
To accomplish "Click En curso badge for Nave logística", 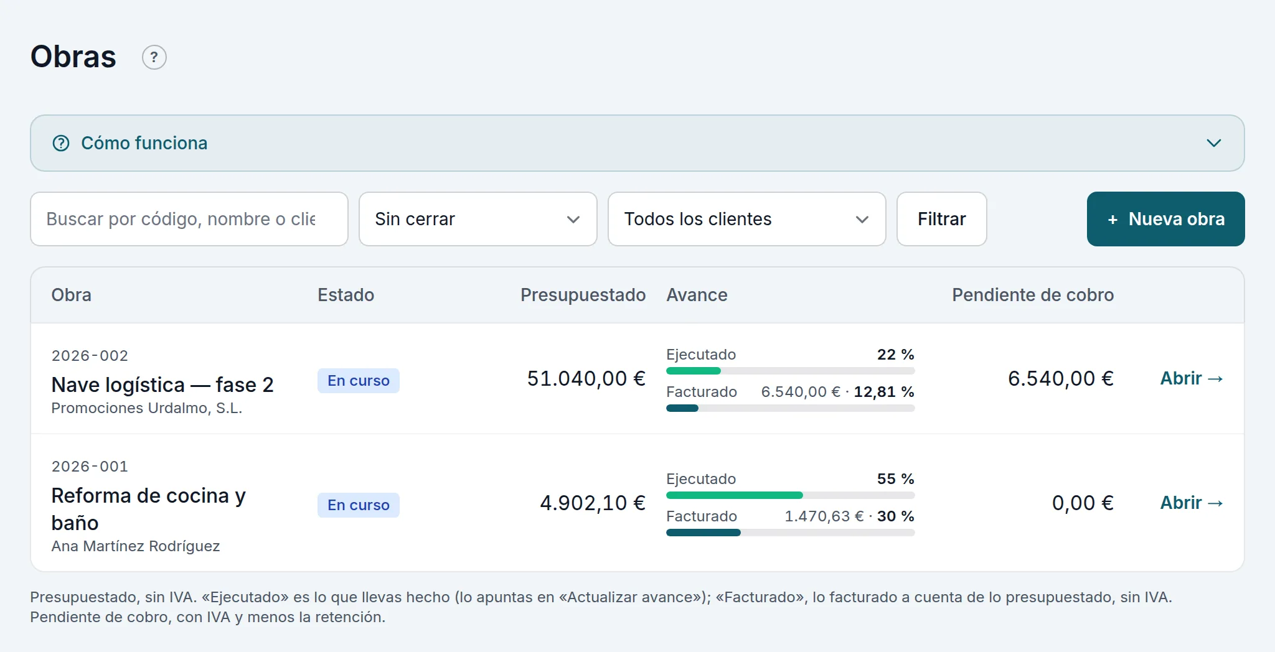I will pyautogui.click(x=359, y=381).
